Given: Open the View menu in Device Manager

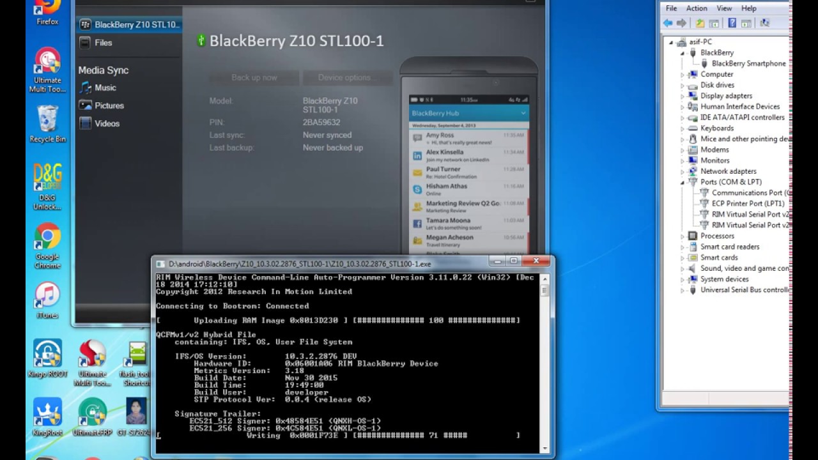Looking at the screenshot, I should point(724,8).
